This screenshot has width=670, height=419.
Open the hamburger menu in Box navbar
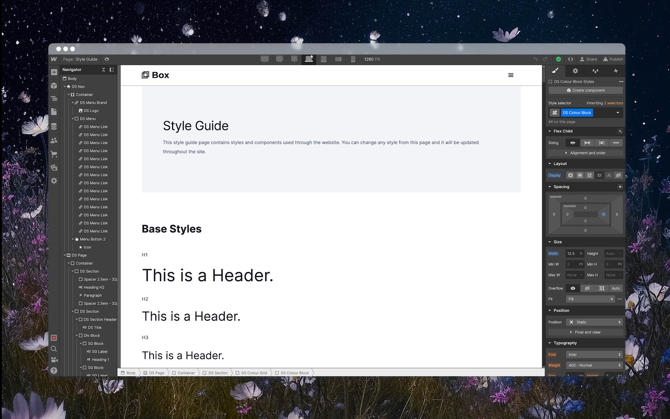[511, 75]
